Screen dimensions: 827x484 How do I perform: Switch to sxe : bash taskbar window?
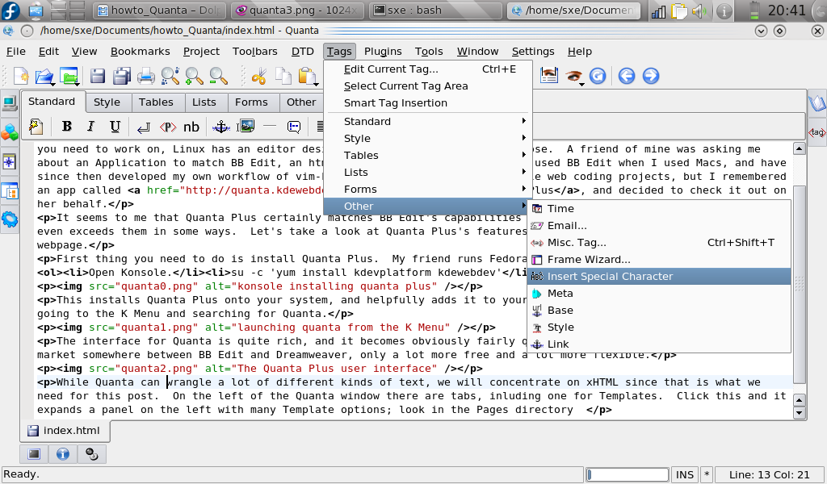pyautogui.click(x=435, y=10)
